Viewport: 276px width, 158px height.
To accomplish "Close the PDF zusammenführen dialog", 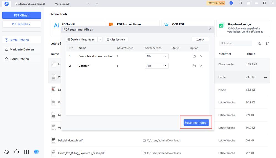I will click(210, 30).
